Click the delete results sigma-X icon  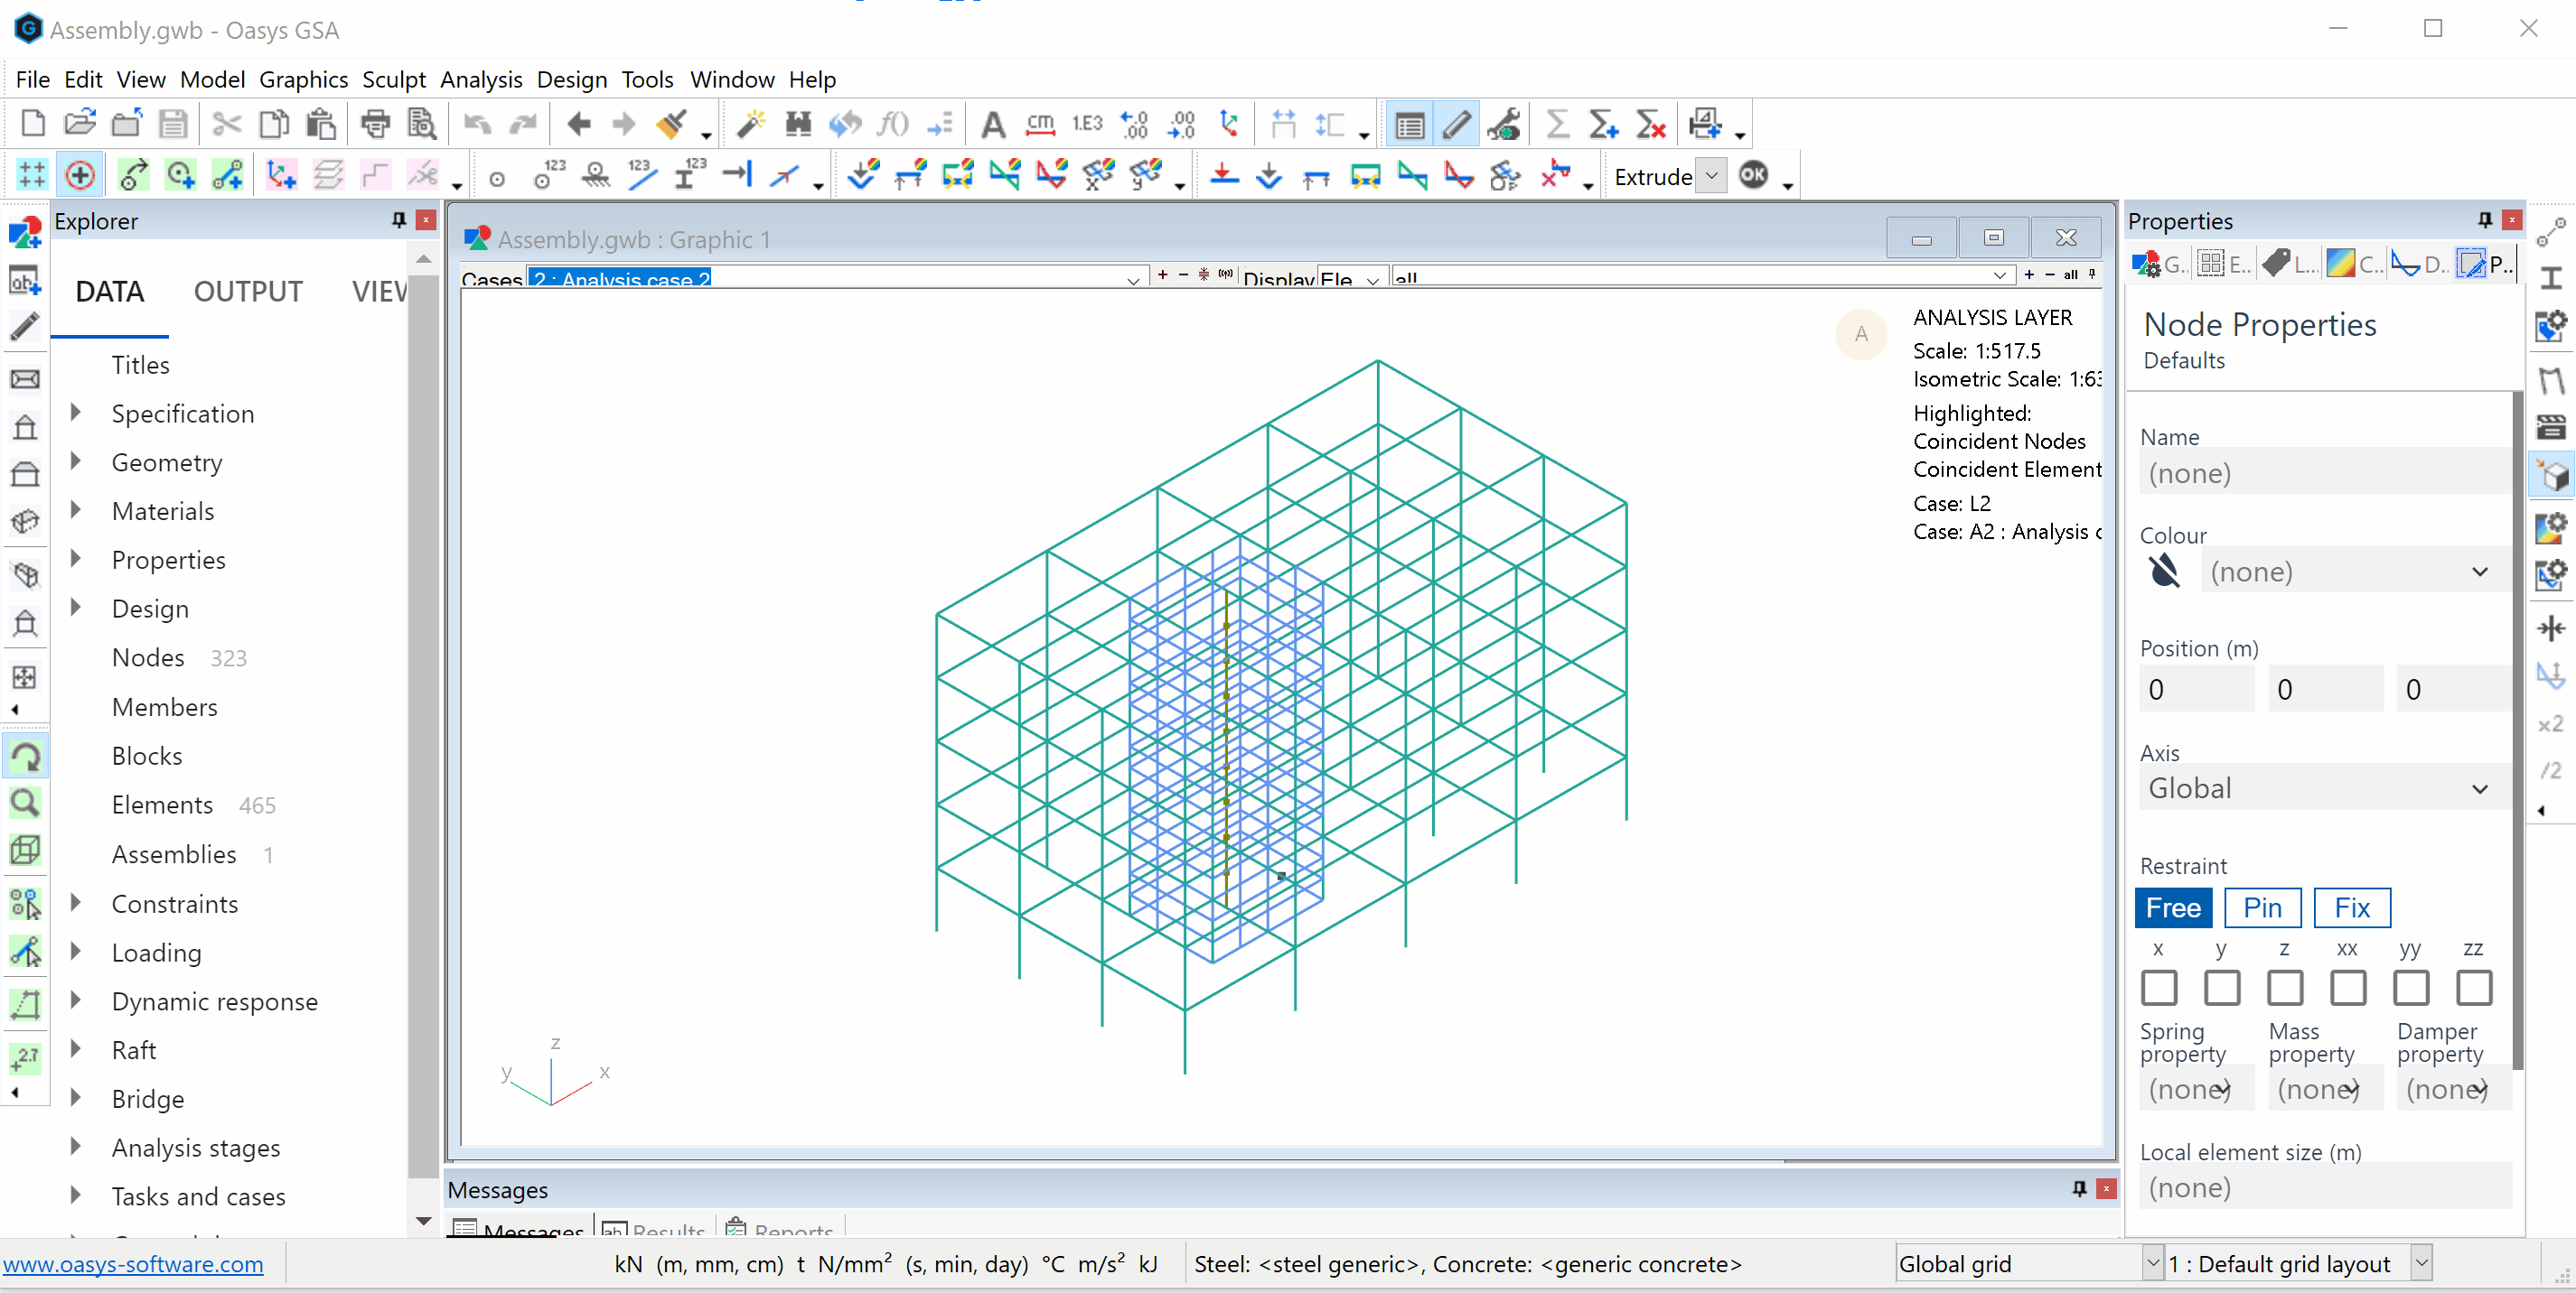pos(1650,124)
